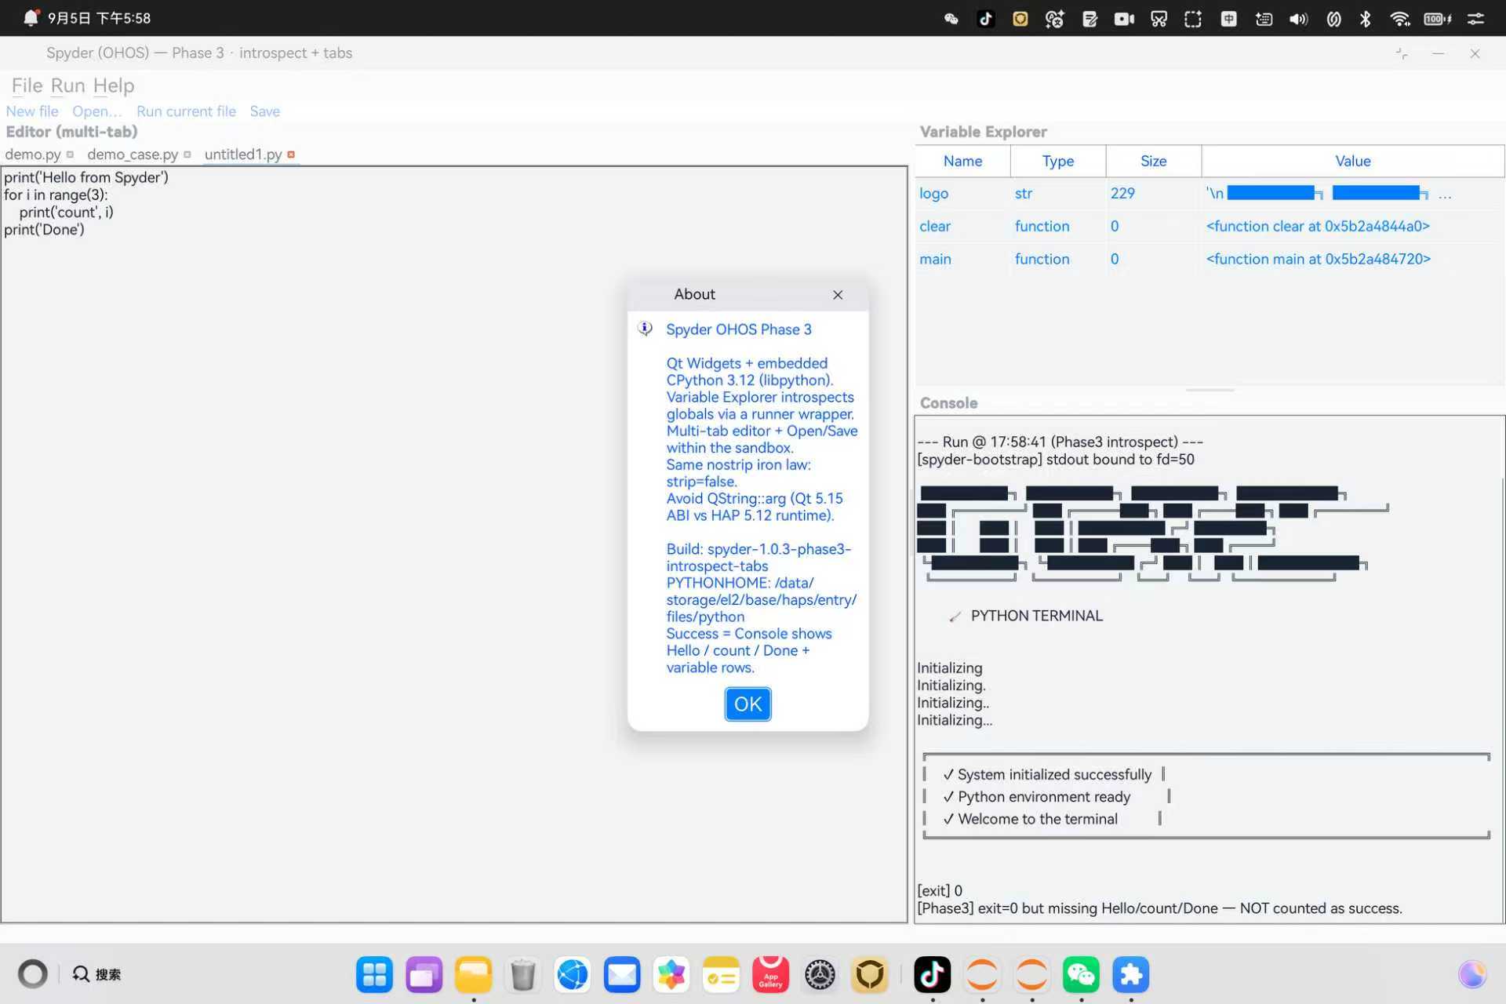The width and height of the screenshot is (1506, 1004).
Task: Switch to the demo_case.py editor tab
Action: [133, 155]
